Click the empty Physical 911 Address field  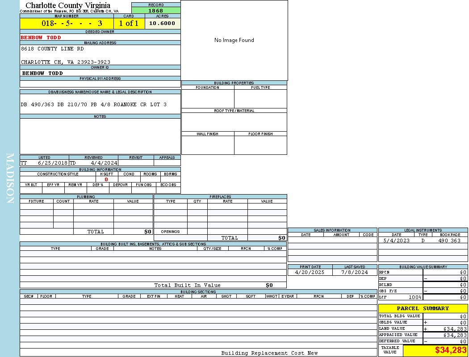pyautogui.click(x=100, y=84)
